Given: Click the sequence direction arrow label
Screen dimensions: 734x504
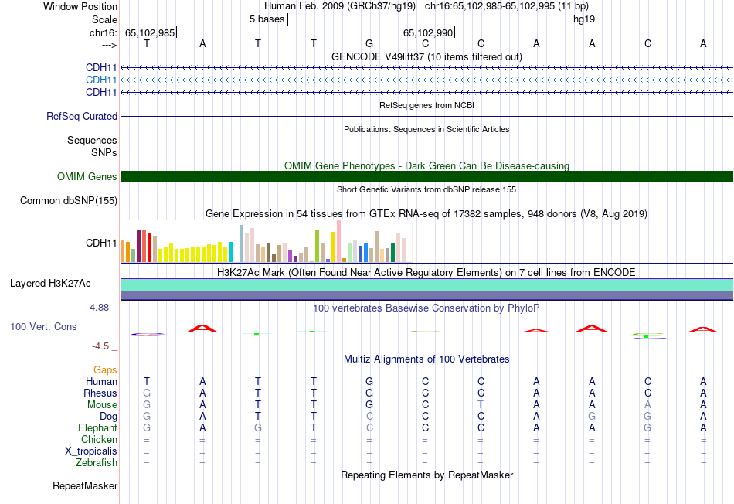Looking at the screenshot, I should pyautogui.click(x=110, y=45).
